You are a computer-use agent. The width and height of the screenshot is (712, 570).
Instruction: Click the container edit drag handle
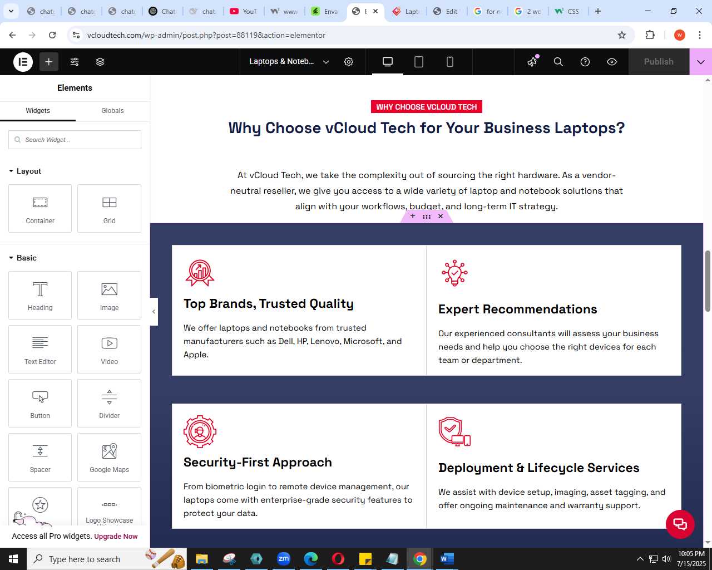(427, 216)
